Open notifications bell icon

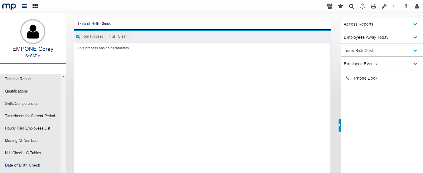click(x=362, y=6)
